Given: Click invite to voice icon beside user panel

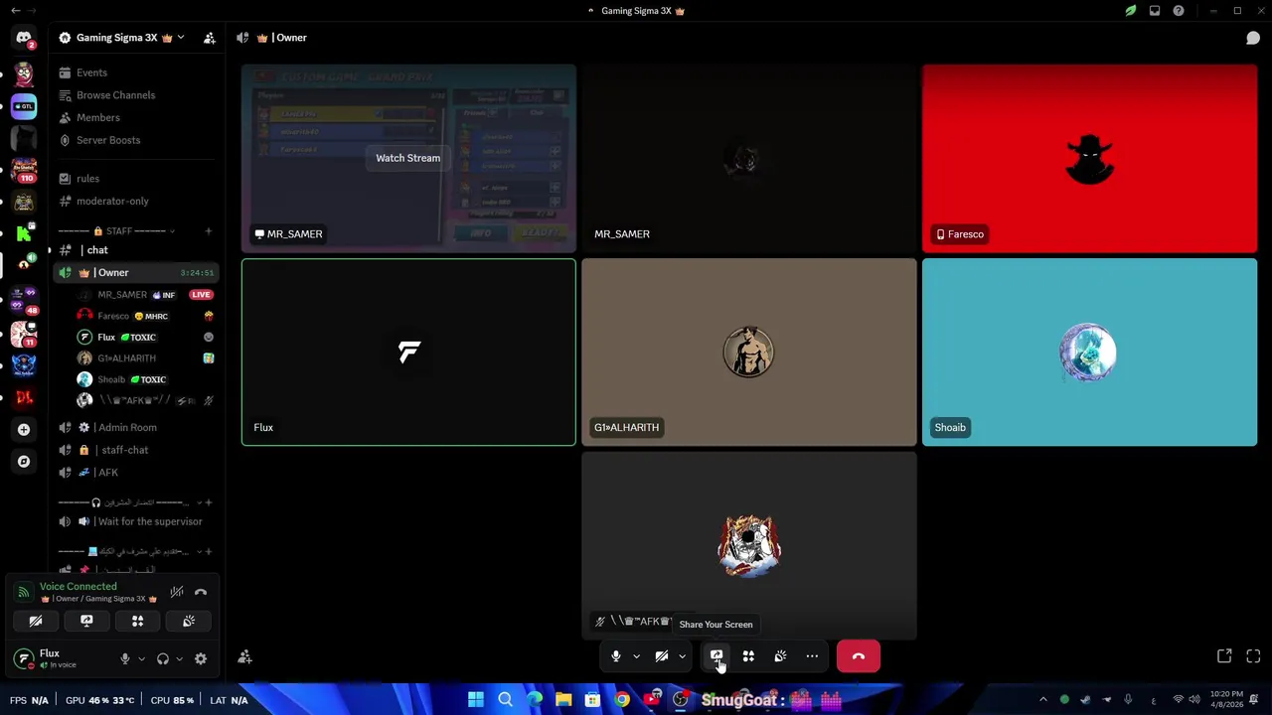Looking at the screenshot, I should [244, 656].
